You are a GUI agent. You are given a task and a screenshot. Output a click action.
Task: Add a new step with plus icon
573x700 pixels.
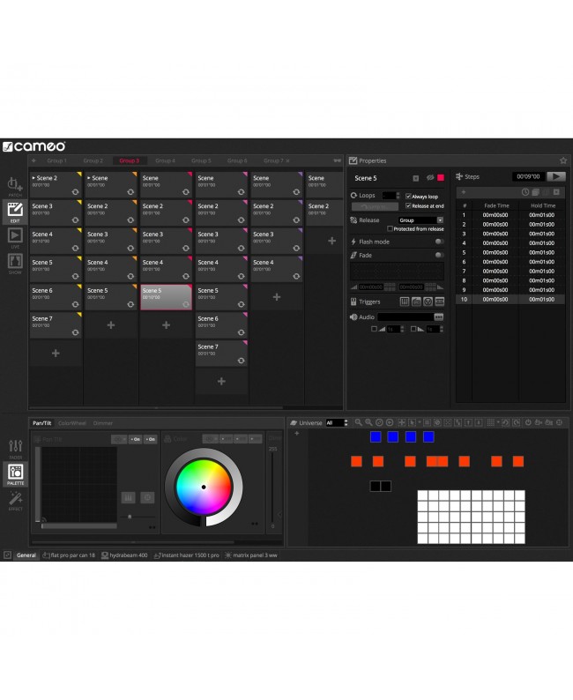(x=463, y=192)
